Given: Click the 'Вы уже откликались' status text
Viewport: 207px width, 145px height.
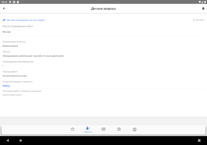Looking at the screenshot, I should tap(26, 20).
